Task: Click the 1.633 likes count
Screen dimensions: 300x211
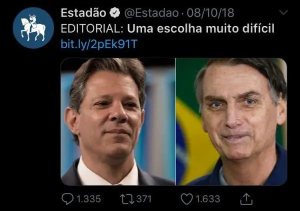Action: (x=208, y=199)
